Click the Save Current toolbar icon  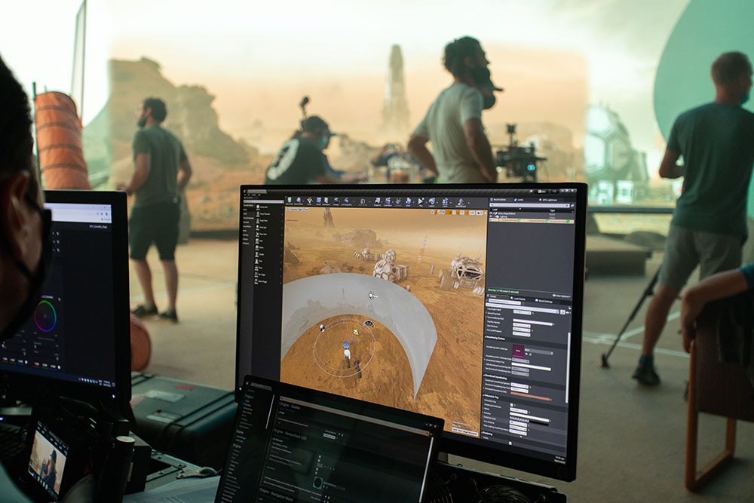(290, 201)
